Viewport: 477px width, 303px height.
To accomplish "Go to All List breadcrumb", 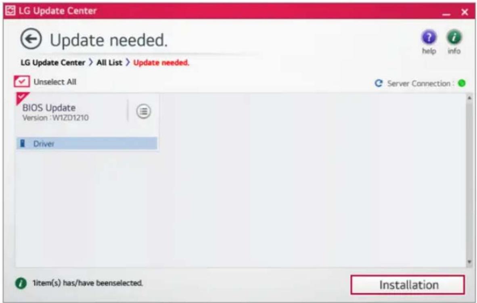I will point(109,63).
